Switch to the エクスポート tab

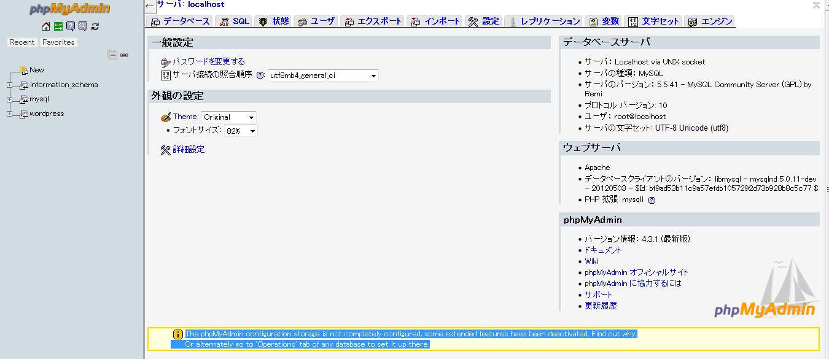tap(373, 21)
